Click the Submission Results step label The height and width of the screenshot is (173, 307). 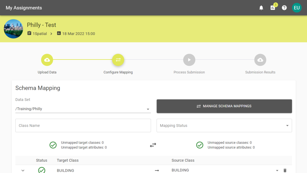(x=260, y=72)
